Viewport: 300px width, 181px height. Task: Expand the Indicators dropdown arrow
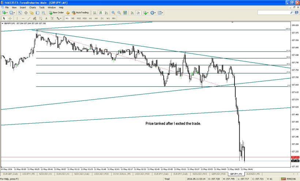148,13
